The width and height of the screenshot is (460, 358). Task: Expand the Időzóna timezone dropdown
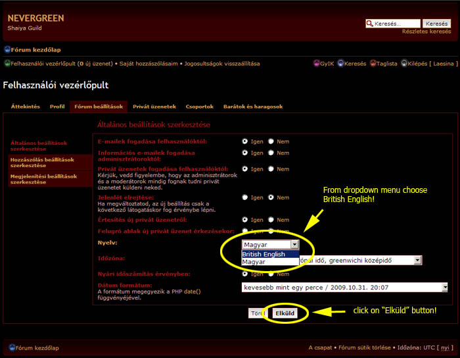click(x=417, y=261)
